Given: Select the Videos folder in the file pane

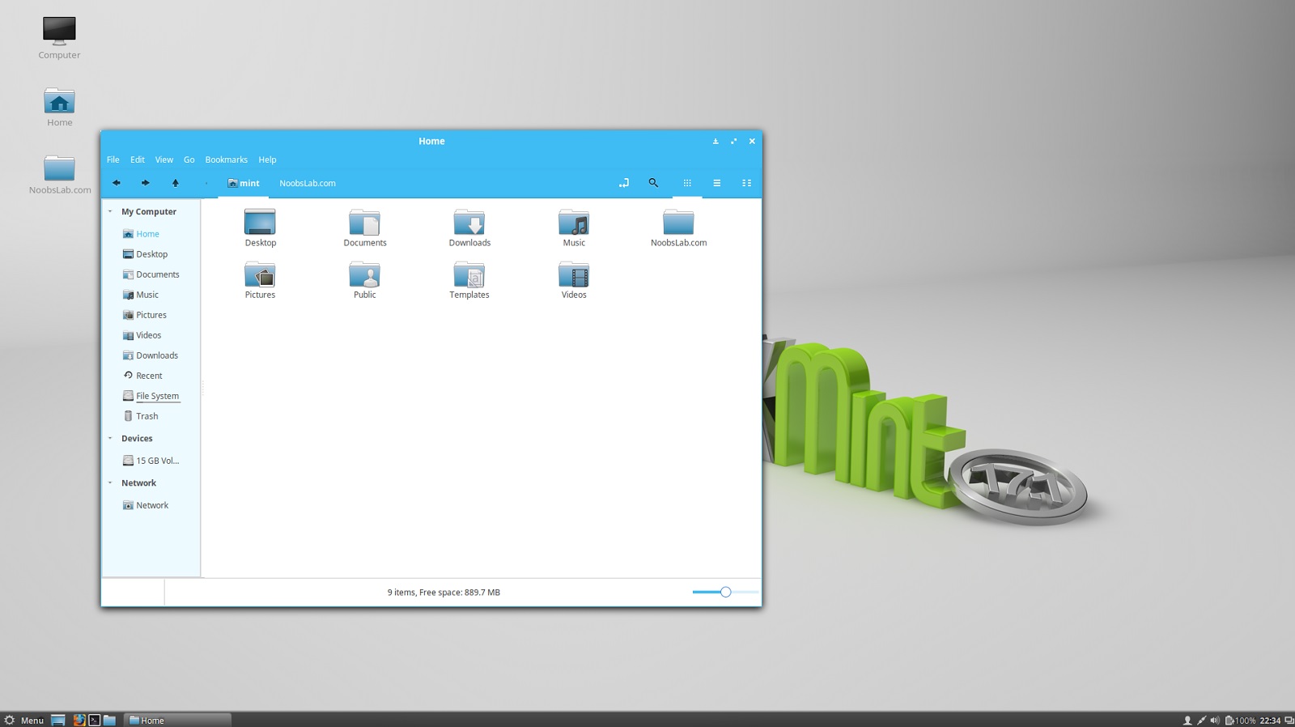Looking at the screenshot, I should [x=574, y=280].
